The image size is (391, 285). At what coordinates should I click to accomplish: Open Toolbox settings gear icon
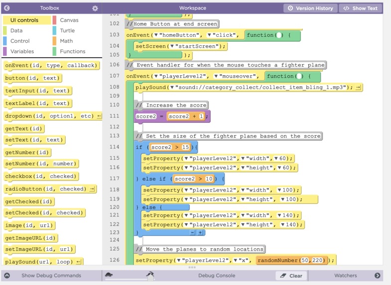click(95, 8)
